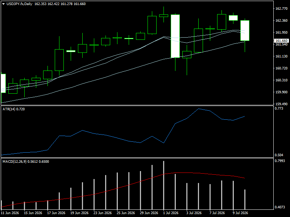Click the chart menu triangle beside USDJPY.fx,Daily

tap(3, 4)
